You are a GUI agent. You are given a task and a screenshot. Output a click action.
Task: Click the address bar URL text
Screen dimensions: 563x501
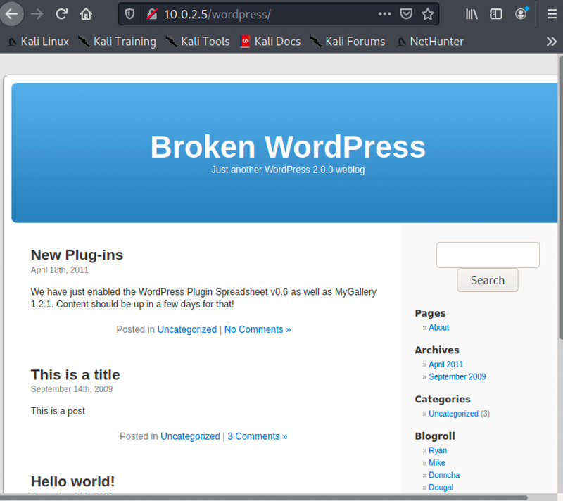point(217,14)
